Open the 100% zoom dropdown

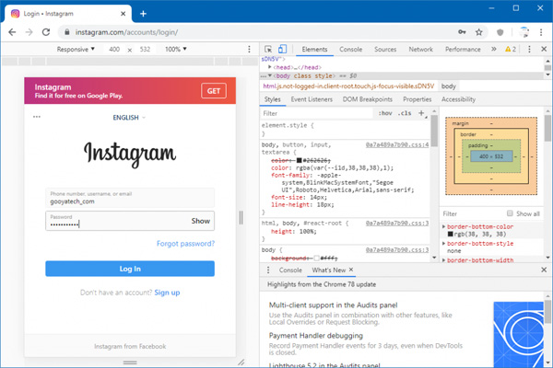point(176,49)
